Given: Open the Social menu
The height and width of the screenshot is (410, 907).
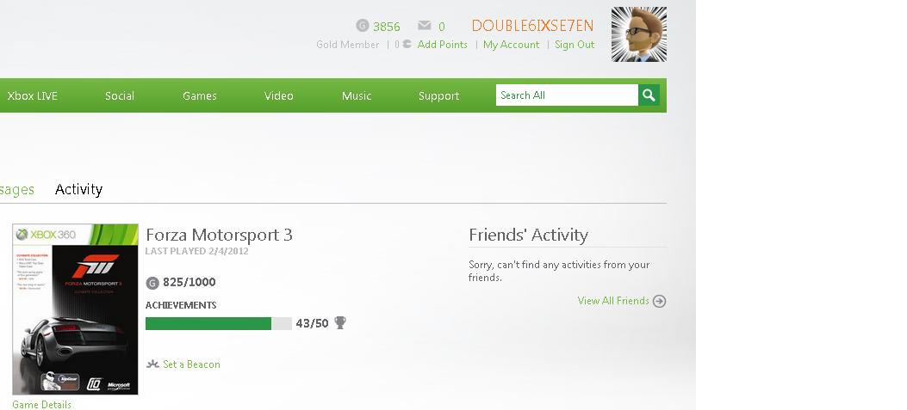Looking at the screenshot, I should pos(120,96).
